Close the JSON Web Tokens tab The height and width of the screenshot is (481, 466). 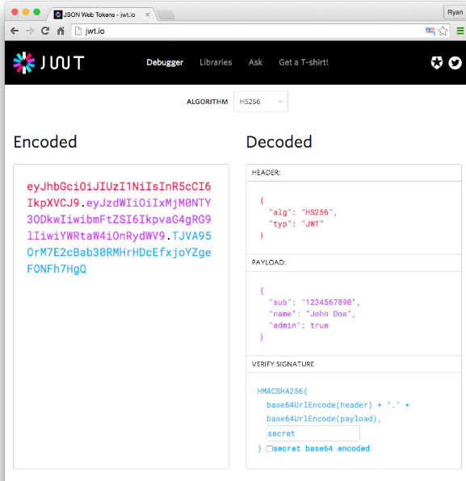[x=147, y=15]
